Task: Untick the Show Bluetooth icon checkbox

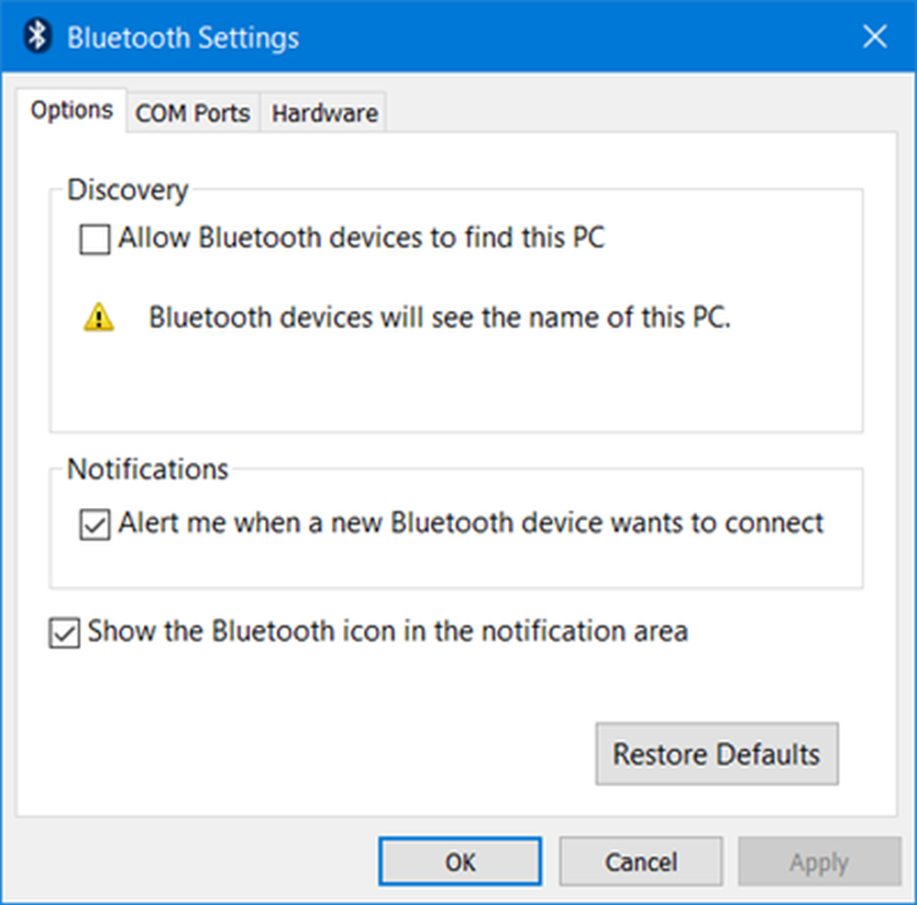Action: (x=63, y=635)
